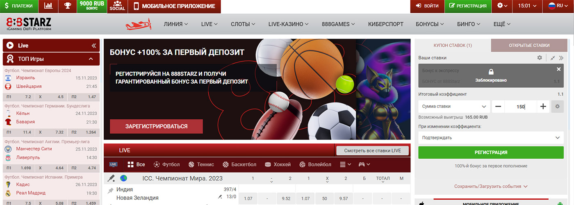Select Баскетбол in the live sports filter
574x205 pixels.
(239, 164)
